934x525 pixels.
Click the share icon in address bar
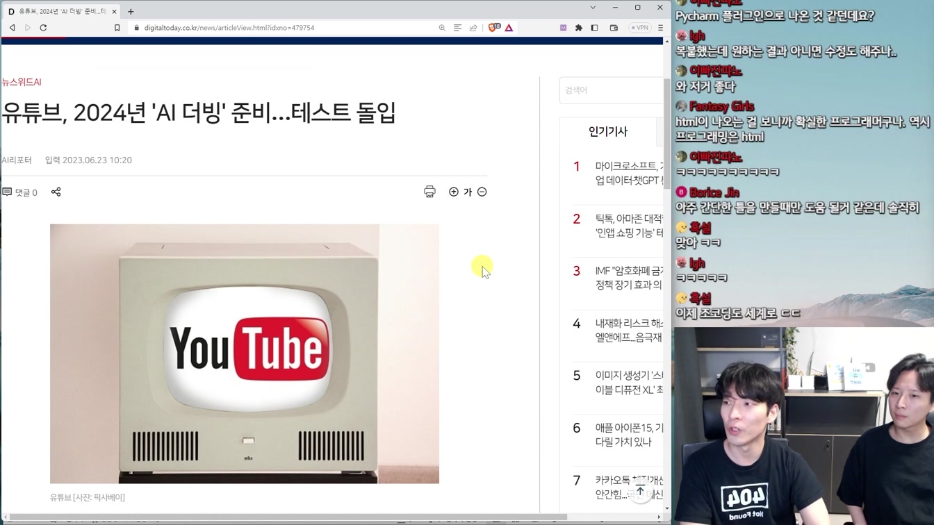point(473,28)
